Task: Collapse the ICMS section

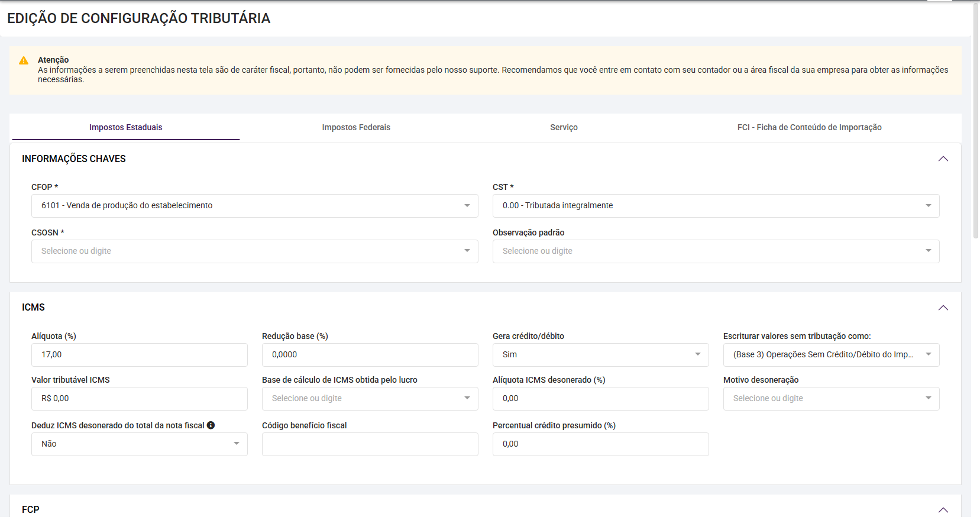Action: tap(943, 308)
